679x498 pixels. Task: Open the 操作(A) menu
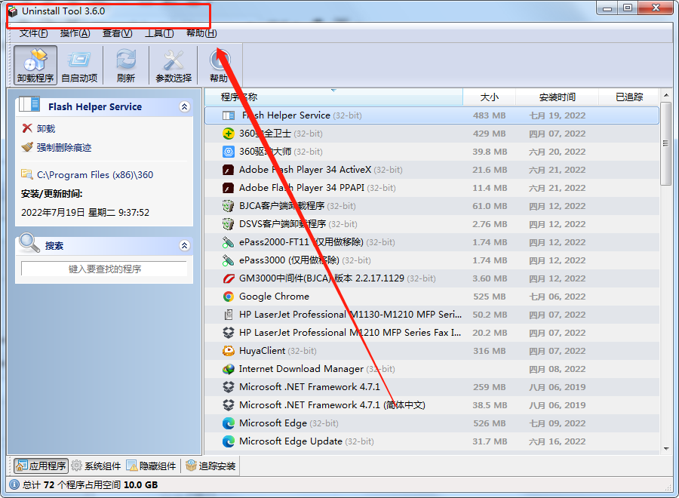pos(75,33)
